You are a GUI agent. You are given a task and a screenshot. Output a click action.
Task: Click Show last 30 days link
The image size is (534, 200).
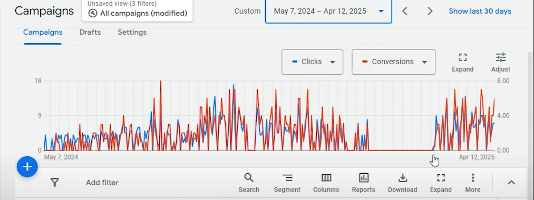pos(480,11)
